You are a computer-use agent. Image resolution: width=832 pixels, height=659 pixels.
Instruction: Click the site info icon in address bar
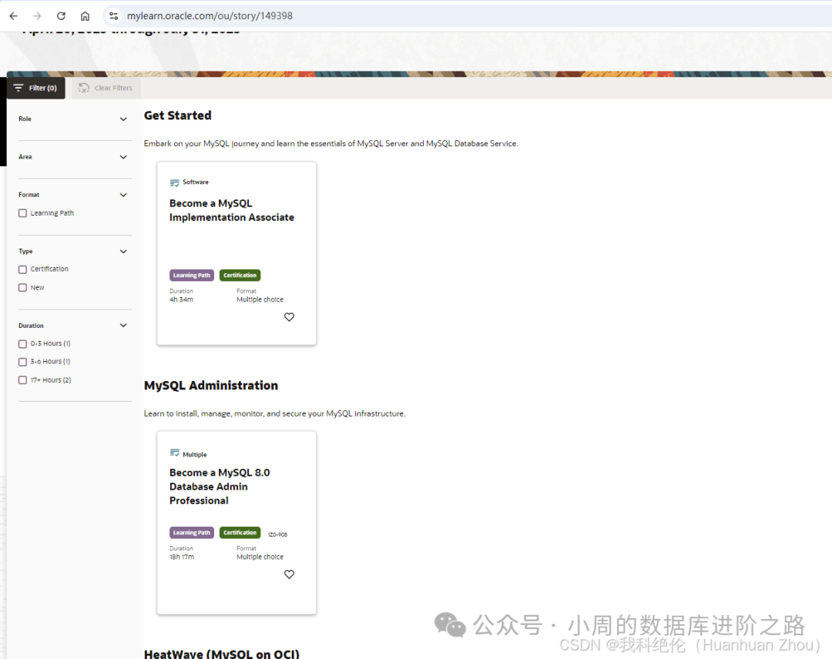113,16
